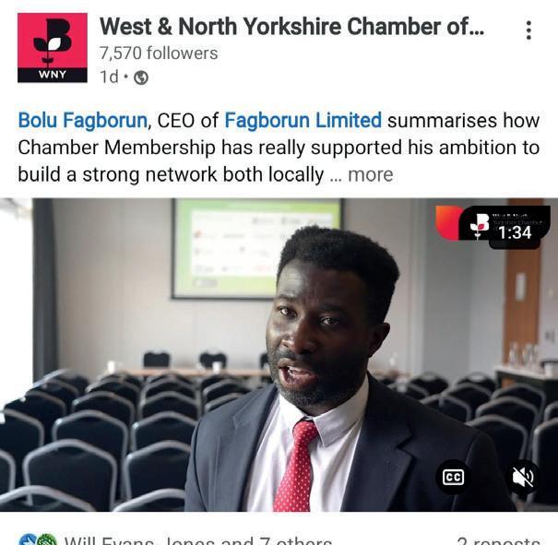View the 7,570 followers count
Image resolution: width=558 pixels, height=545 pixels.
tap(159, 53)
